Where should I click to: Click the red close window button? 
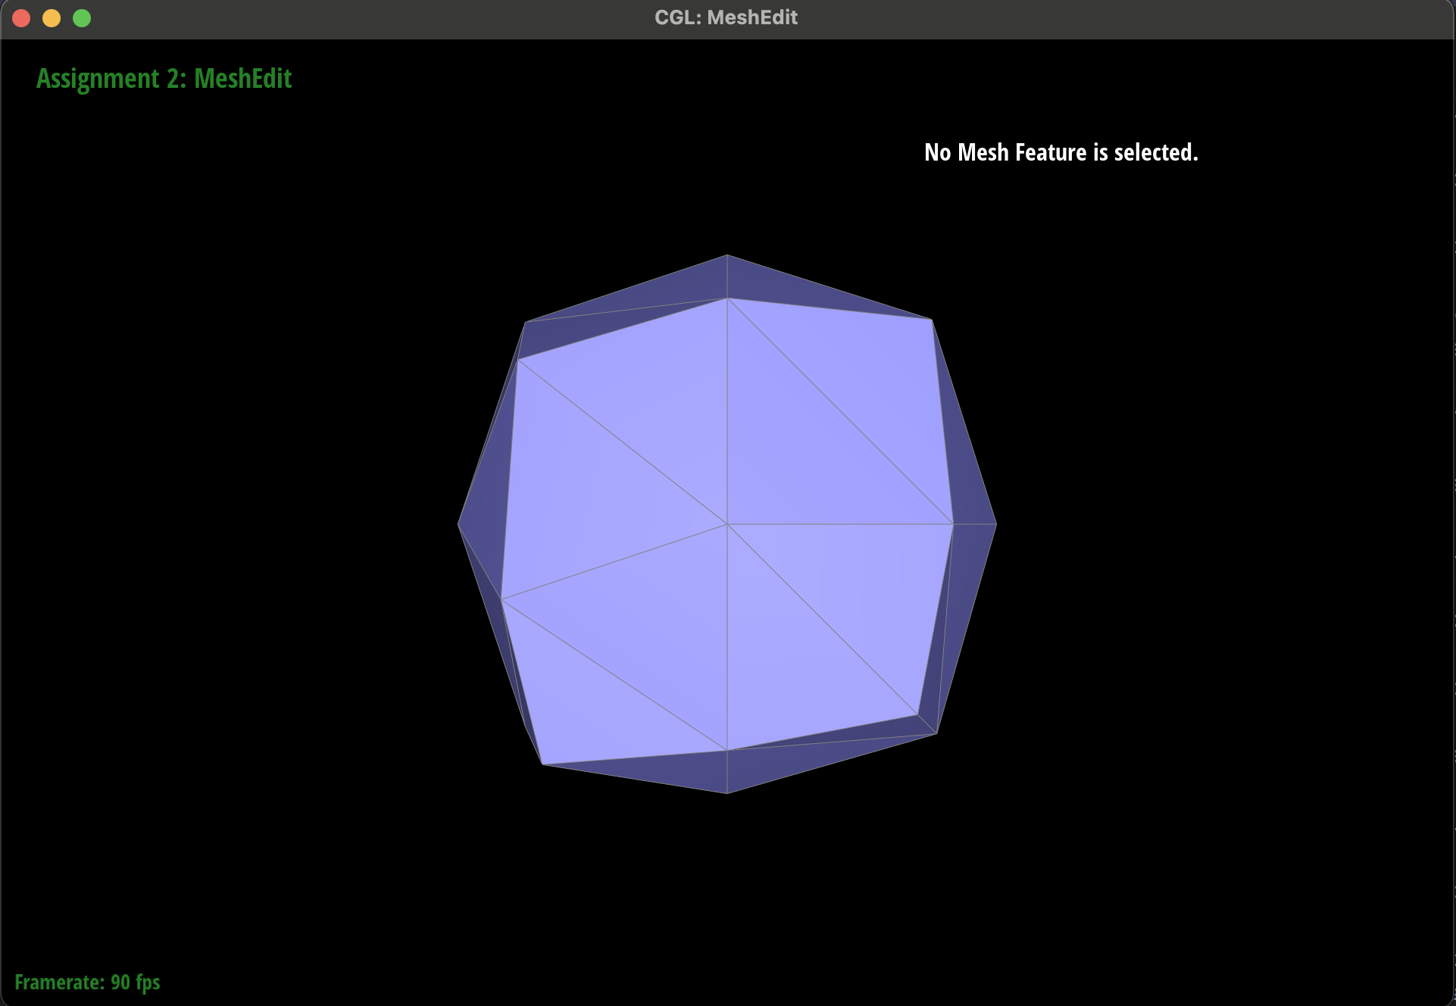click(x=21, y=18)
